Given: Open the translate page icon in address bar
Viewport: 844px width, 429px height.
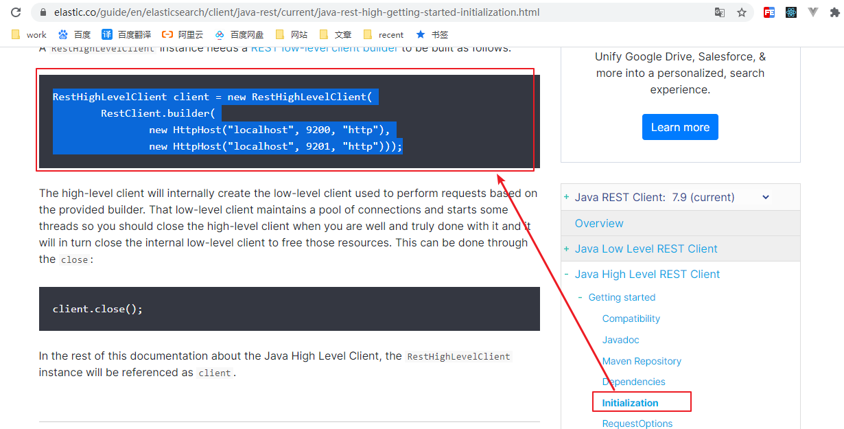Looking at the screenshot, I should (x=720, y=12).
